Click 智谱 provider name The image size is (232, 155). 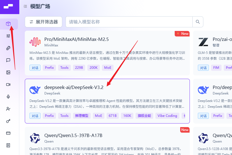click(216, 45)
